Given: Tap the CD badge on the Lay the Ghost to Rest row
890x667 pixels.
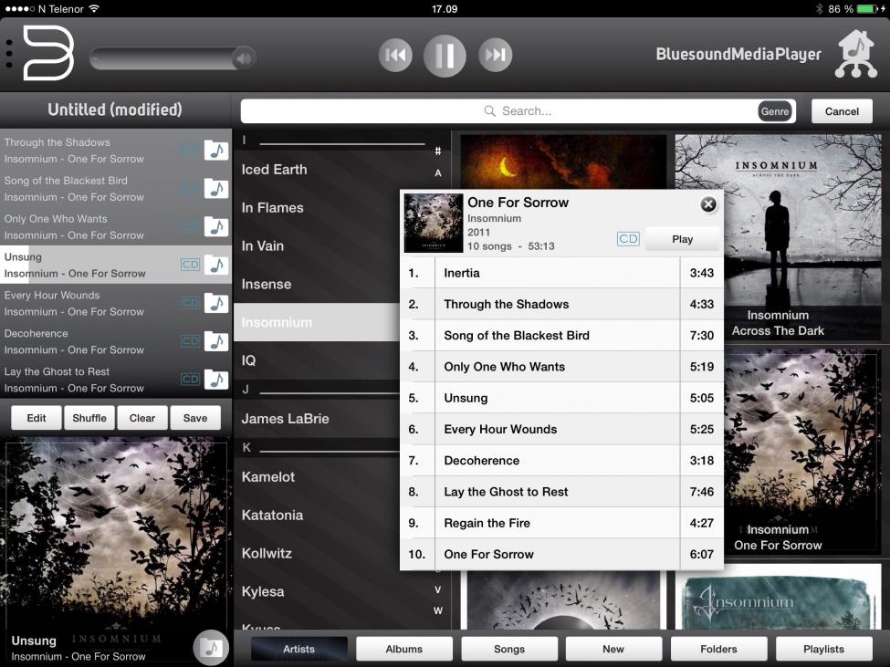Looking at the screenshot, I should point(190,379).
